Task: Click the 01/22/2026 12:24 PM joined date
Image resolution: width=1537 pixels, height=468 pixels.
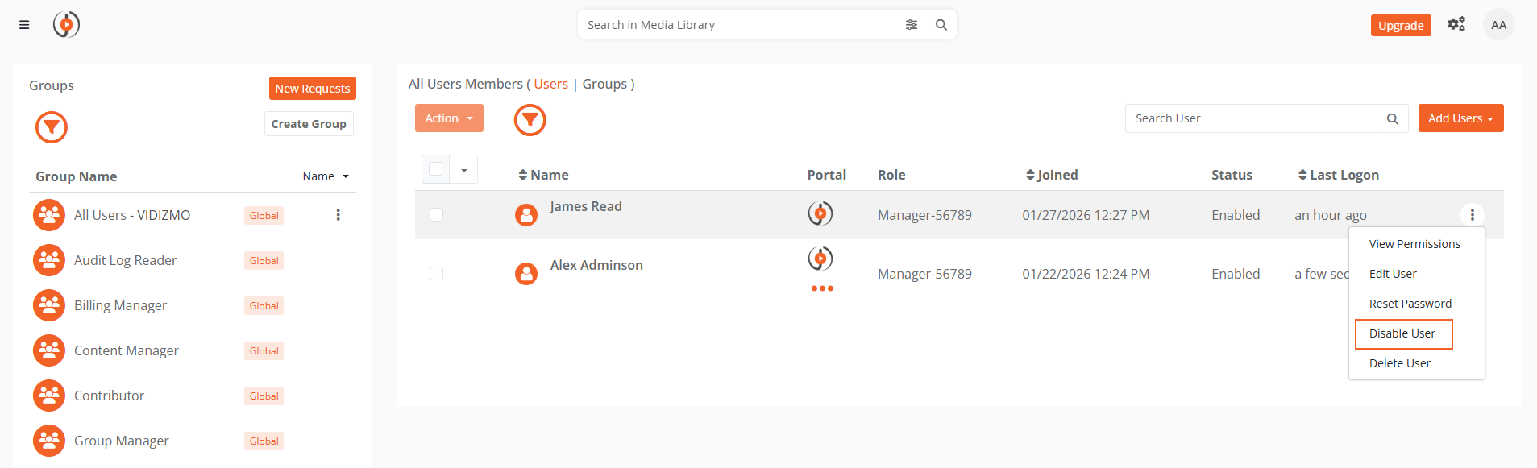Action: [1086, 274]
